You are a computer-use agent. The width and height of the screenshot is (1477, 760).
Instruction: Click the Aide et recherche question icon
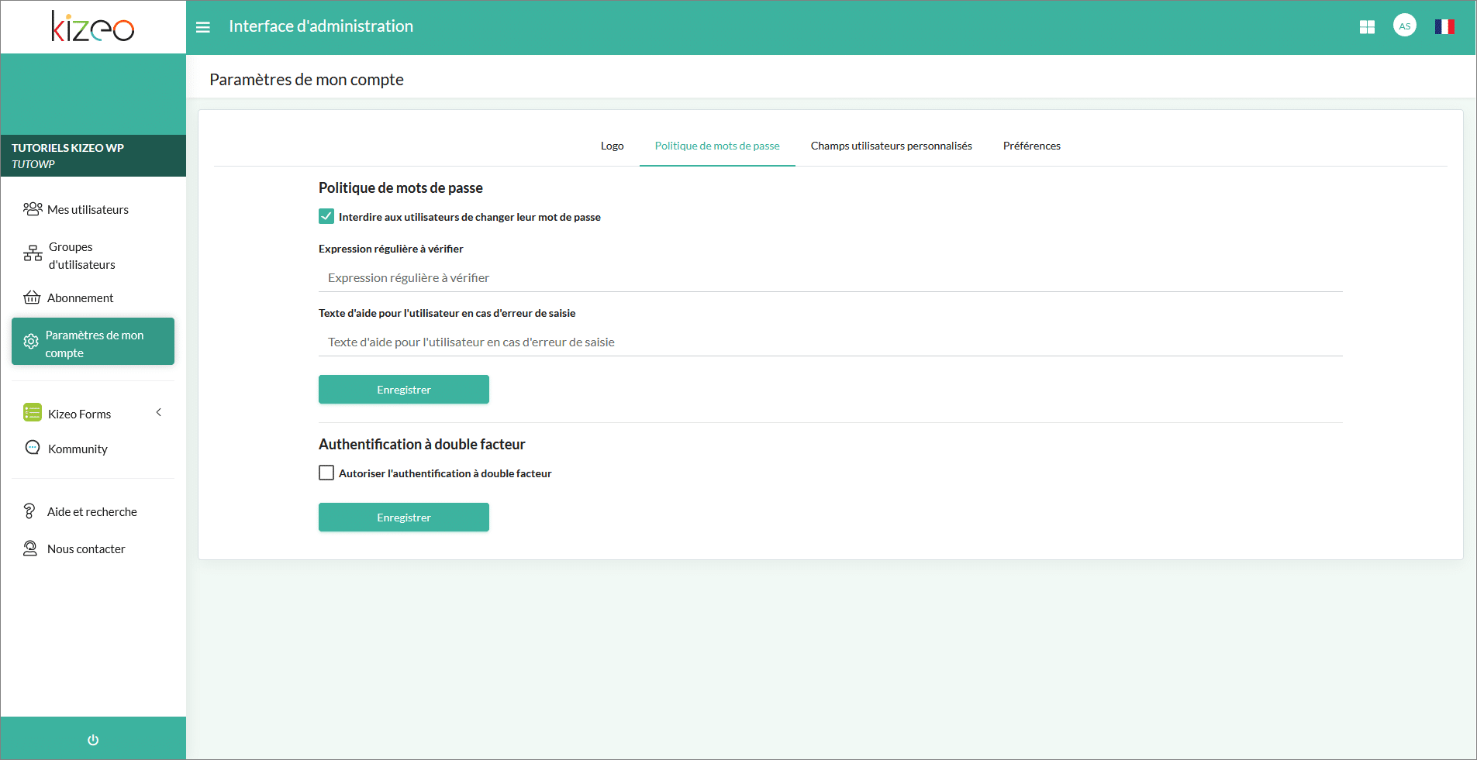tap(29, 511)
